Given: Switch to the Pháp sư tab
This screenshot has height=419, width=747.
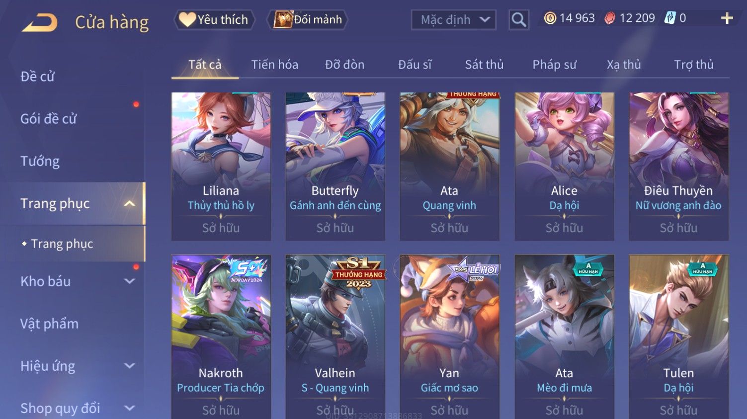Looking at the screenshot, I should [554, 65].
